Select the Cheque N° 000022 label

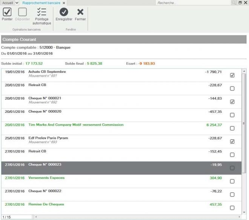click(45, 191)
